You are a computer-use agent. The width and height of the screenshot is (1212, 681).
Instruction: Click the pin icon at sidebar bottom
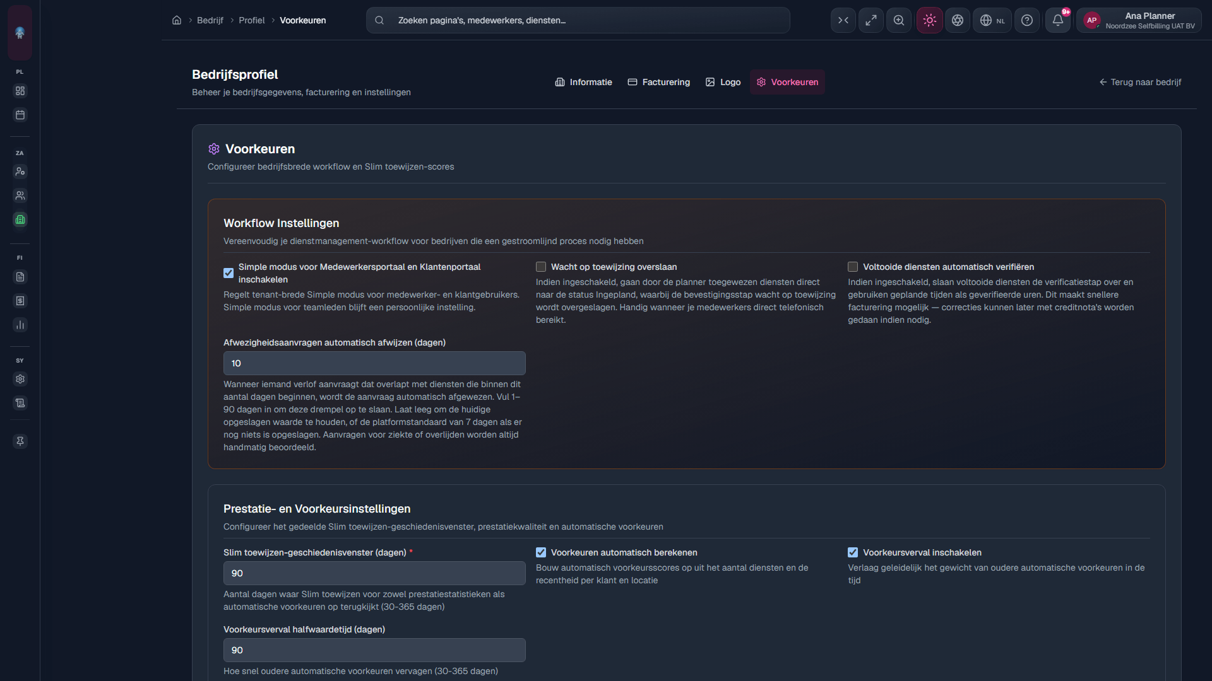(x=20, y=441)
